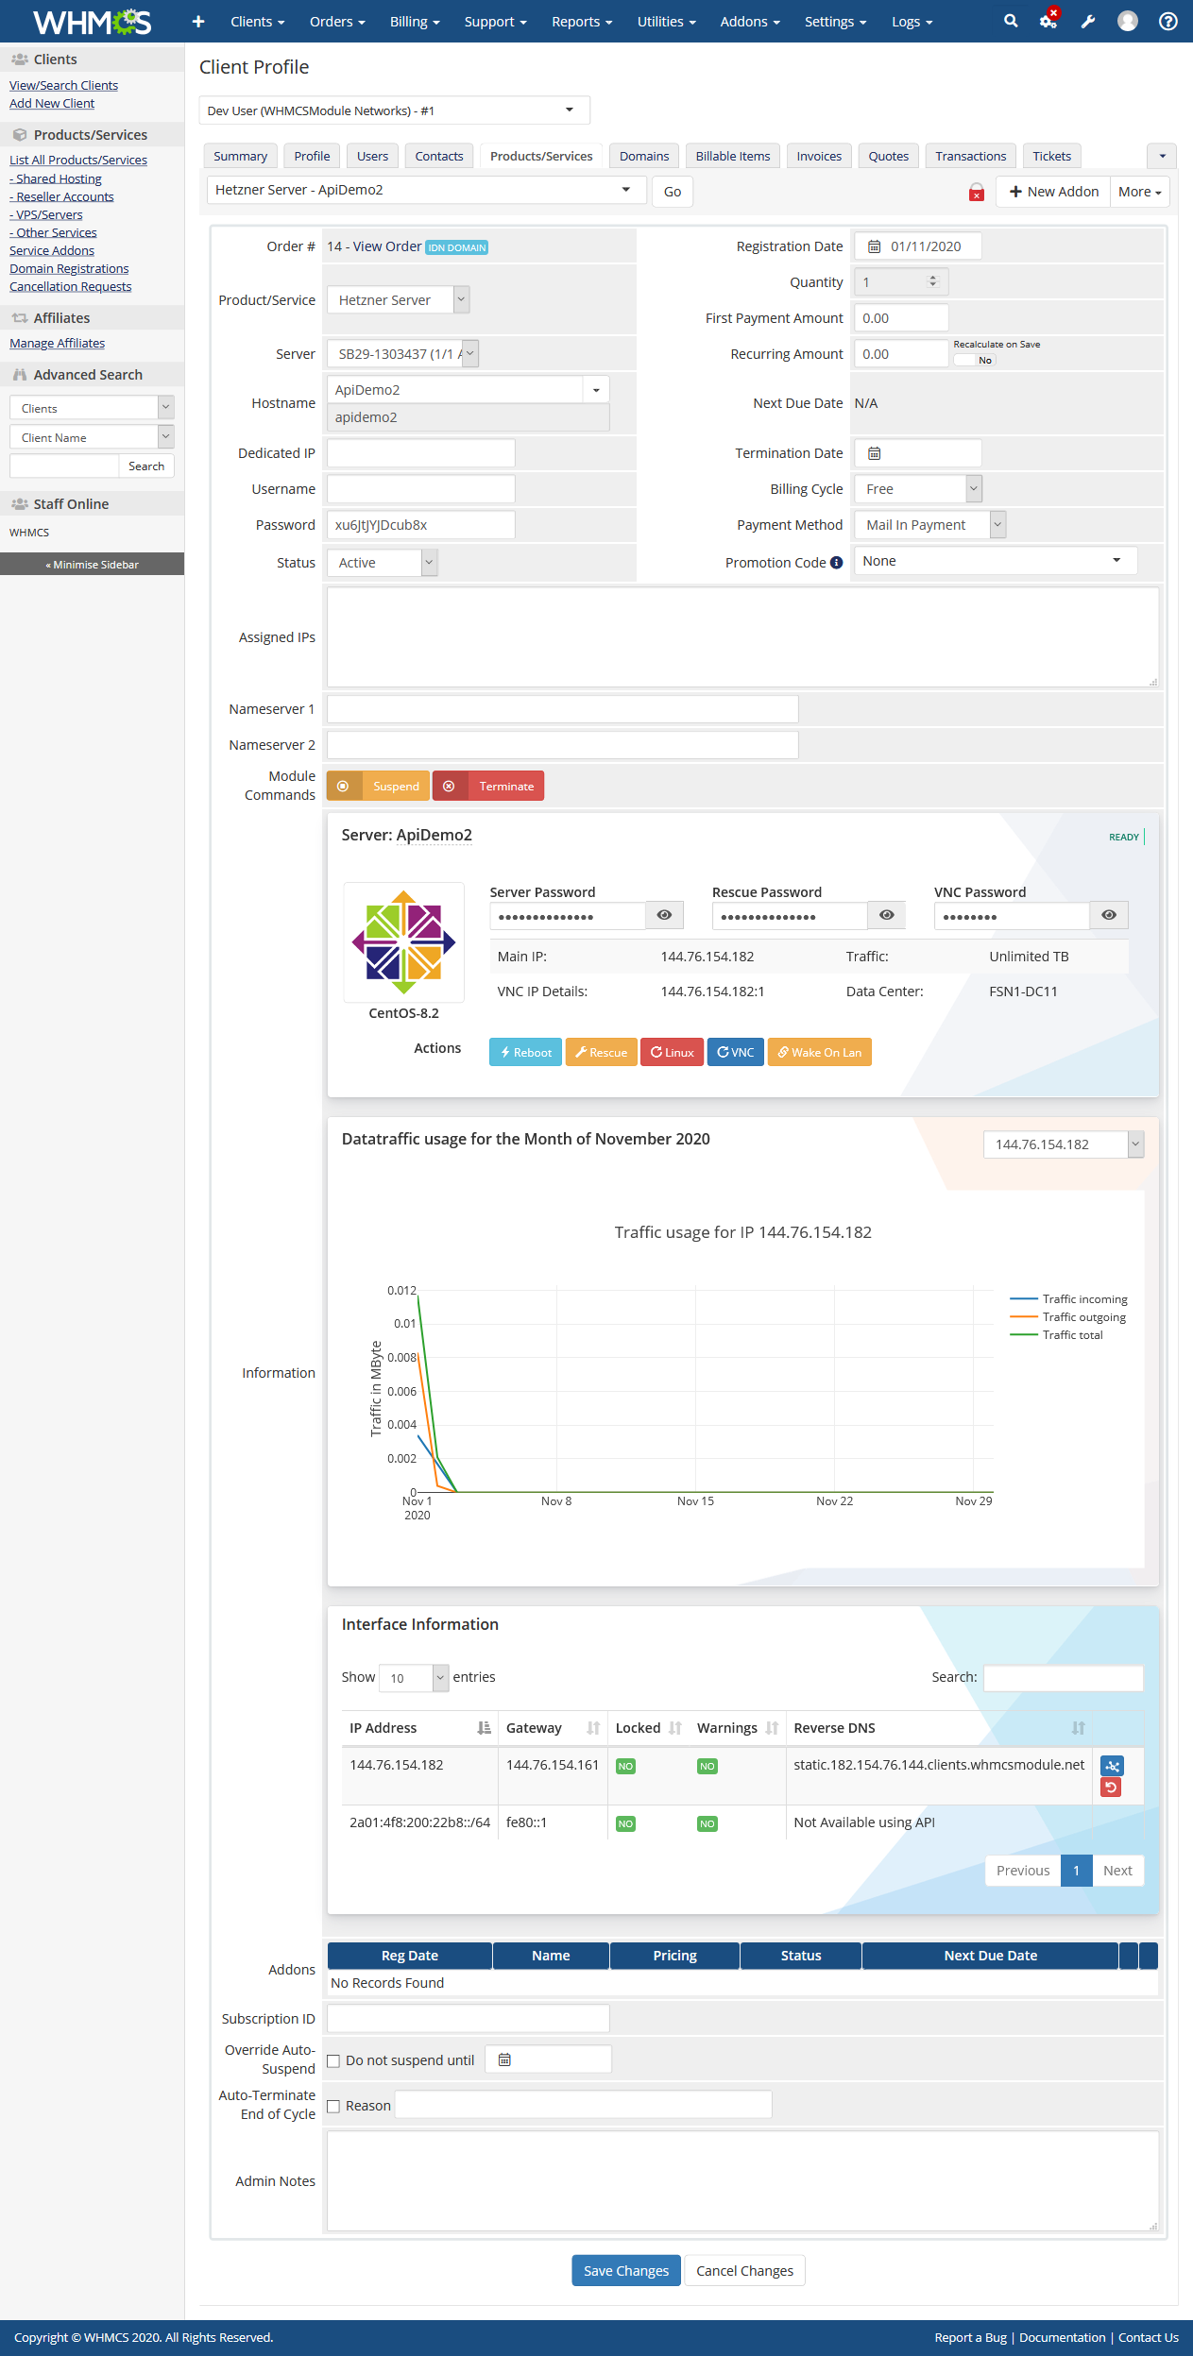The height and width of the screenshot is (2356, 1193).
Task: Check the Do not suspend until checkbox
Action: point(333,2060)
